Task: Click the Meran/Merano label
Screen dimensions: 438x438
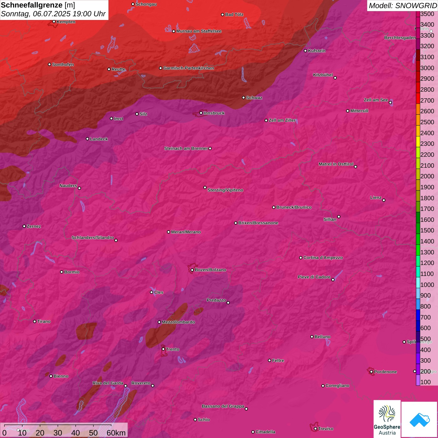Action: (x=186, y=232)
